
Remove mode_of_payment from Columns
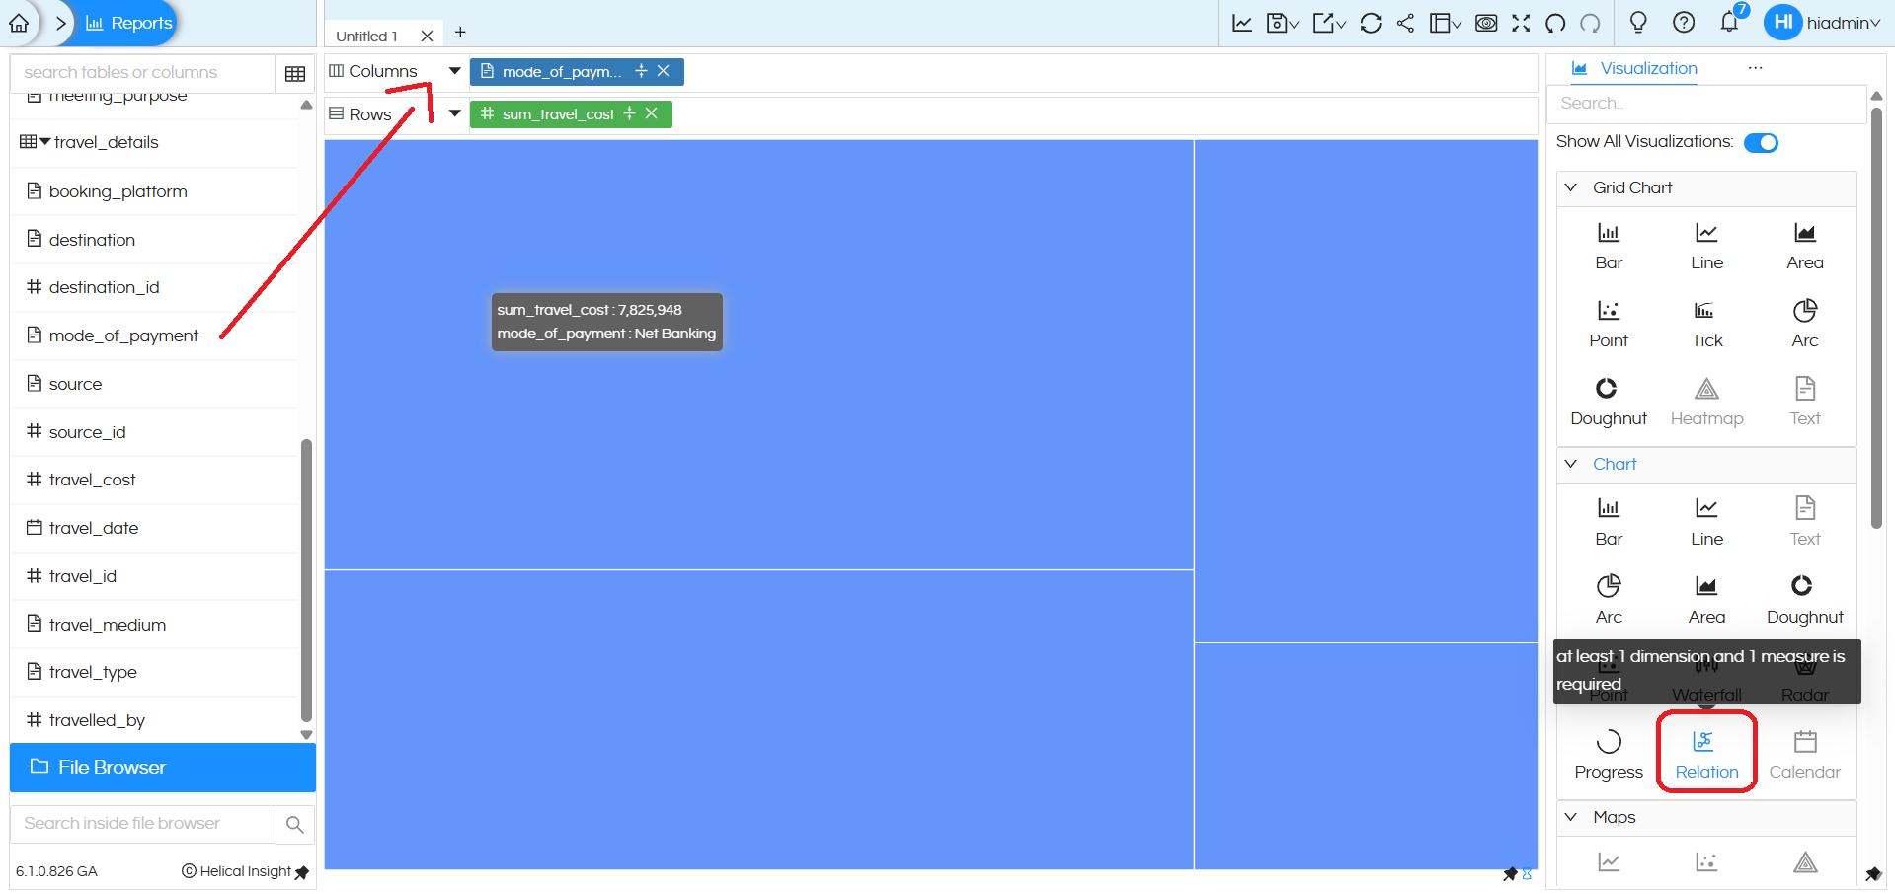point(664,71)
